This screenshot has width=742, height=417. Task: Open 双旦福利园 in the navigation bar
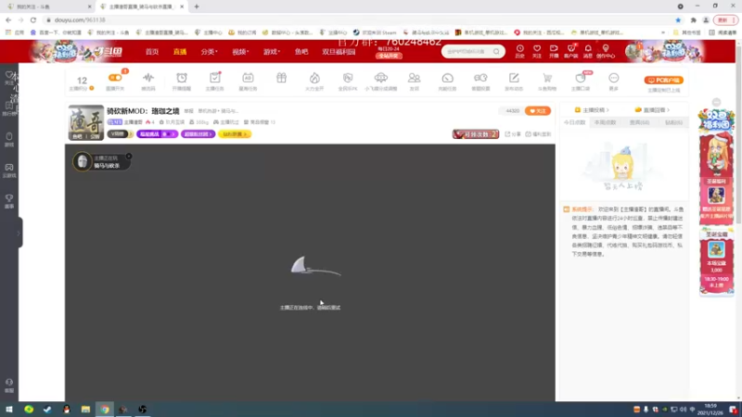pyautogui.click(x=339, y=52)
